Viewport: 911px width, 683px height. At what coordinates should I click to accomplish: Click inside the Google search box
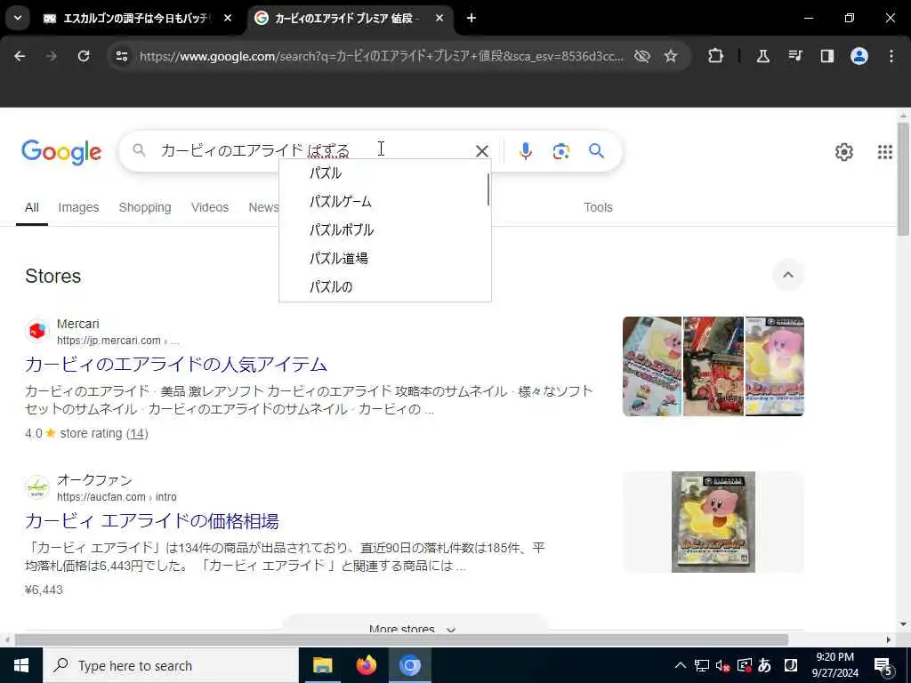coord(314,151)
